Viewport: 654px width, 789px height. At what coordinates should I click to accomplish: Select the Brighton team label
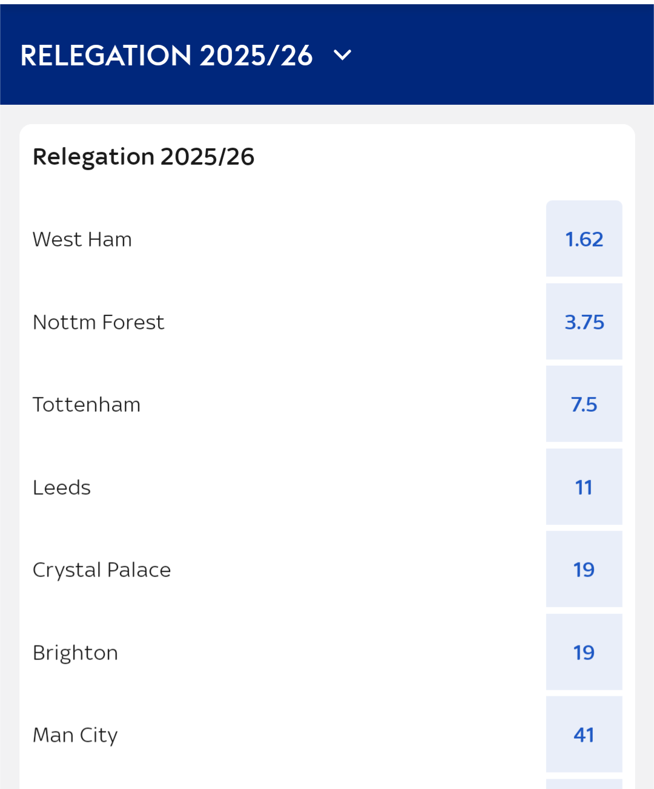pos(75,653)
